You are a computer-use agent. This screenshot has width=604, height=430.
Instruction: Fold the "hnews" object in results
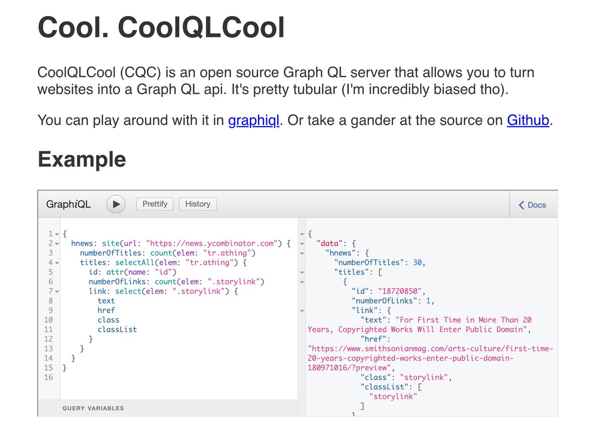point(302,253)
